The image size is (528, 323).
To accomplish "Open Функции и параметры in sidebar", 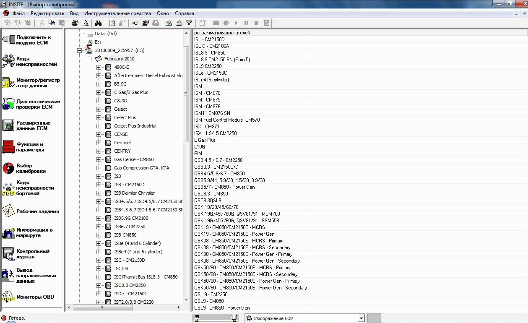I will tap(32, 147).
